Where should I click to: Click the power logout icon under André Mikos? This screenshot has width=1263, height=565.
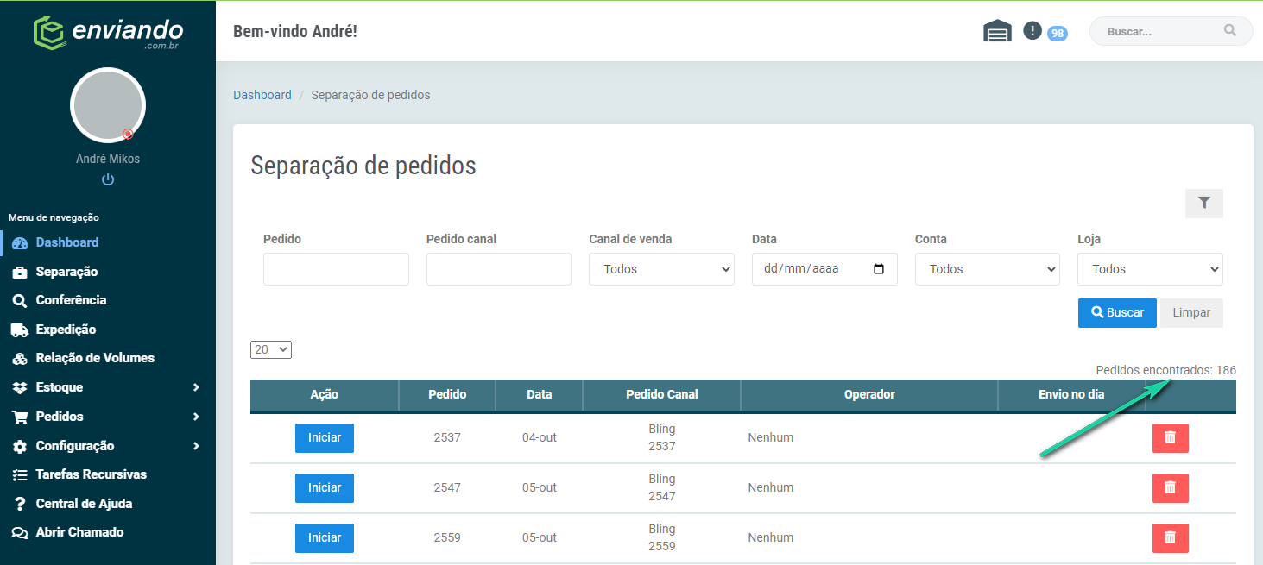[x=108, y=179]
